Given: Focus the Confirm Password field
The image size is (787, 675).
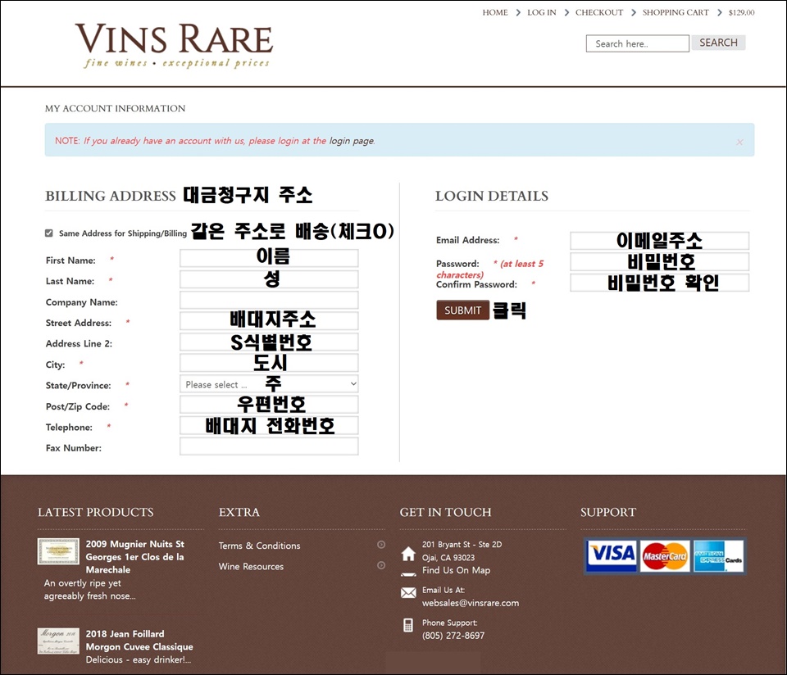Looking at the screenshot, I should click(659, 283).
